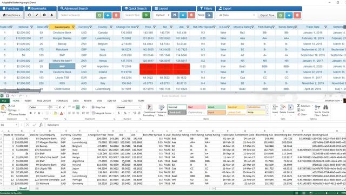Click the Layout save icon button
The width and height of the screenshot is (346, 195).
(175, 15)
